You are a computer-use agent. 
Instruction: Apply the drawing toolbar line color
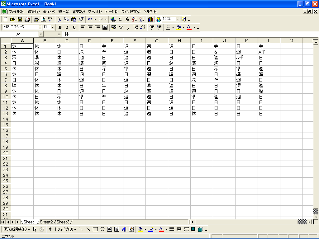151,229
